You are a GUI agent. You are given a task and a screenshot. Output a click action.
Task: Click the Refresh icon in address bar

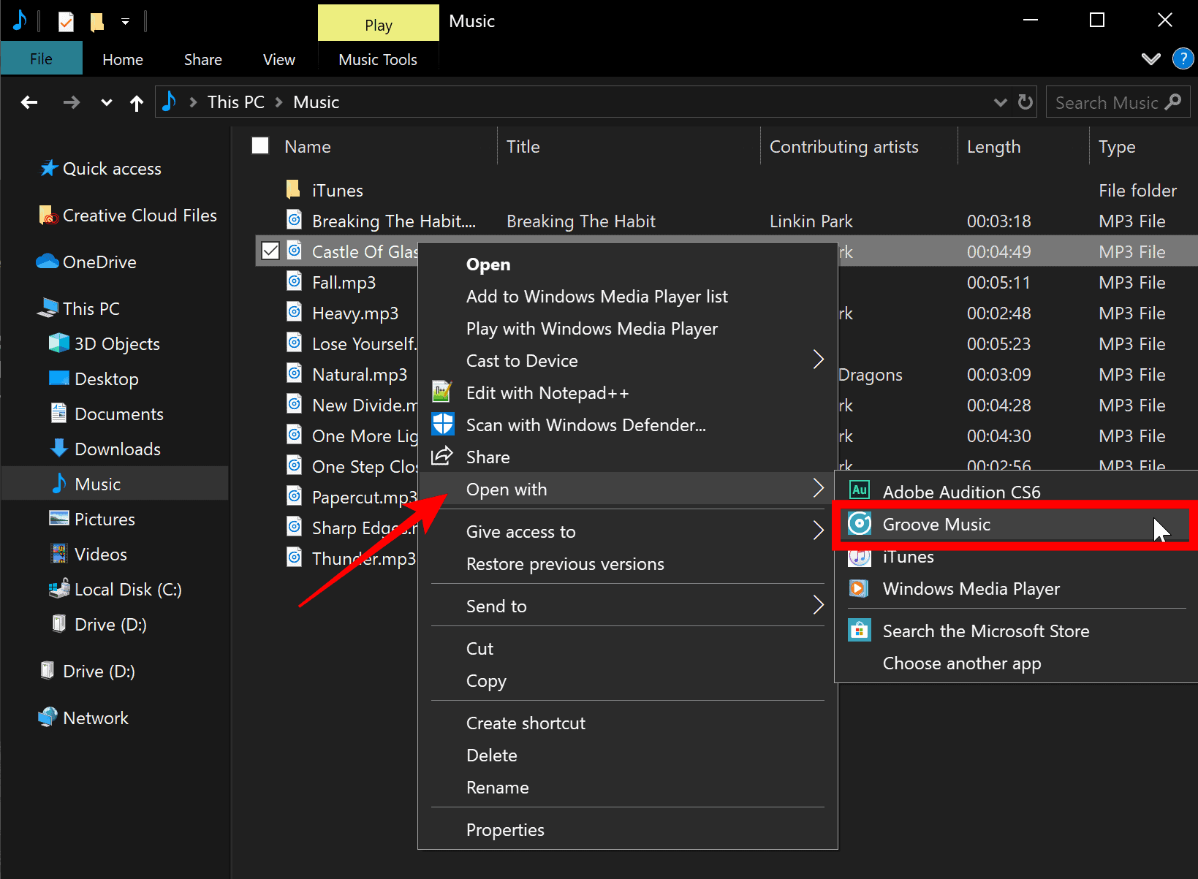(x=1025, y=102)
